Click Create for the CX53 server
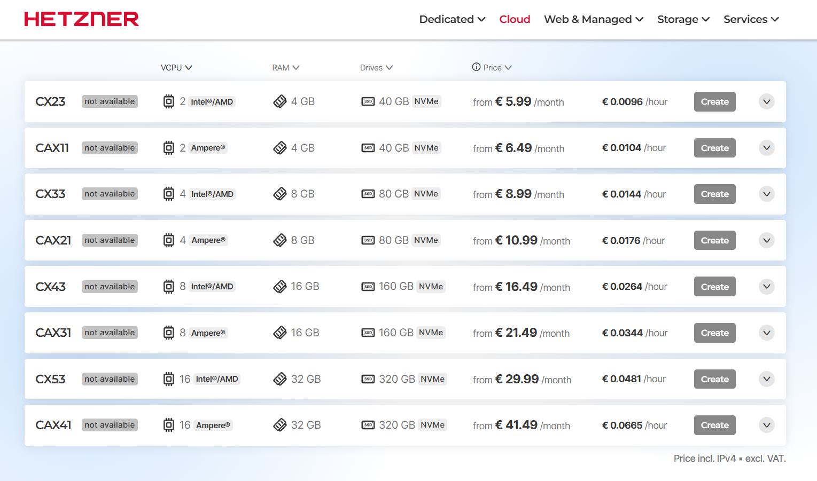This screenshot has width=817, height=481. tap(715, 379)
